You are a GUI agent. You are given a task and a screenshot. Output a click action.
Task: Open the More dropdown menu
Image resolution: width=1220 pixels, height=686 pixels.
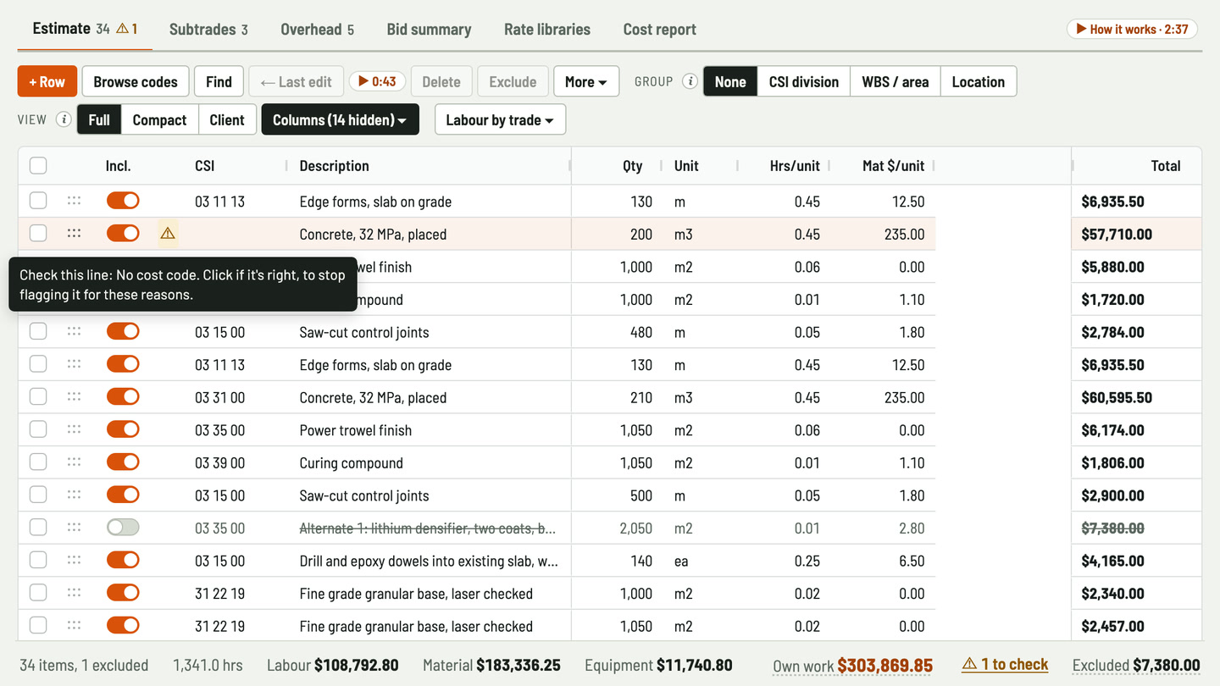[586, 82]
